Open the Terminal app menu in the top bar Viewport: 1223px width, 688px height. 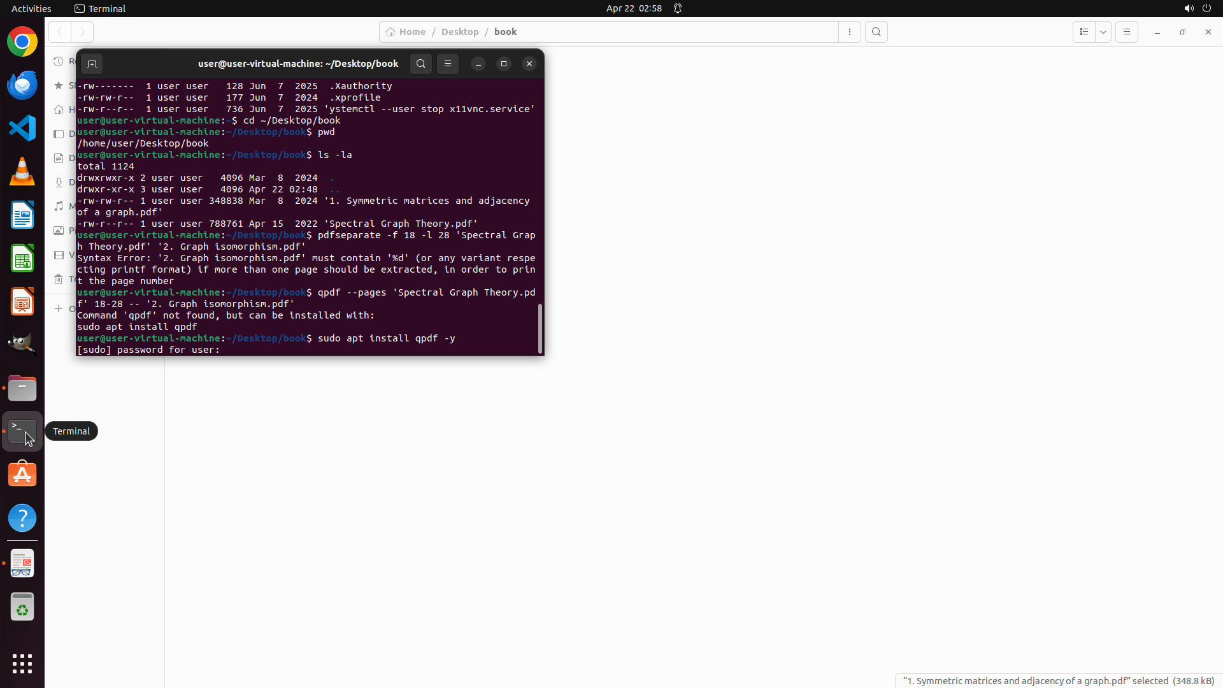point(100,8)
